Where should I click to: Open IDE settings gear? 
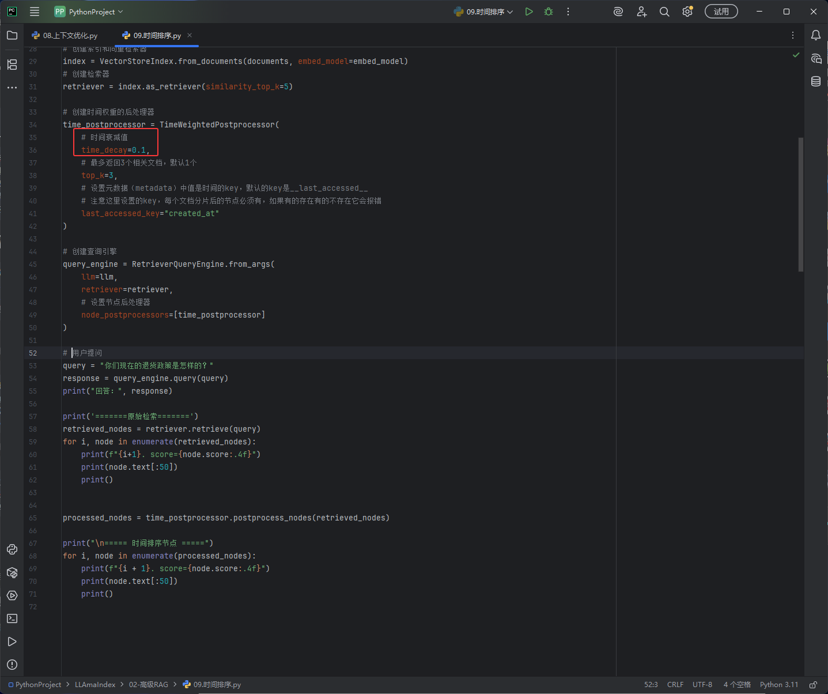687,12
